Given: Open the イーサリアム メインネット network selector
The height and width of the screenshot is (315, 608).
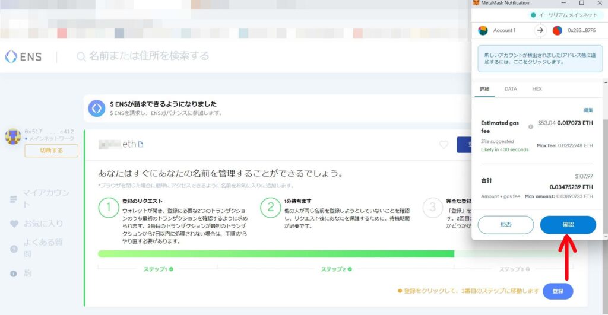Looking at the screenshot, I should point(565,15).
